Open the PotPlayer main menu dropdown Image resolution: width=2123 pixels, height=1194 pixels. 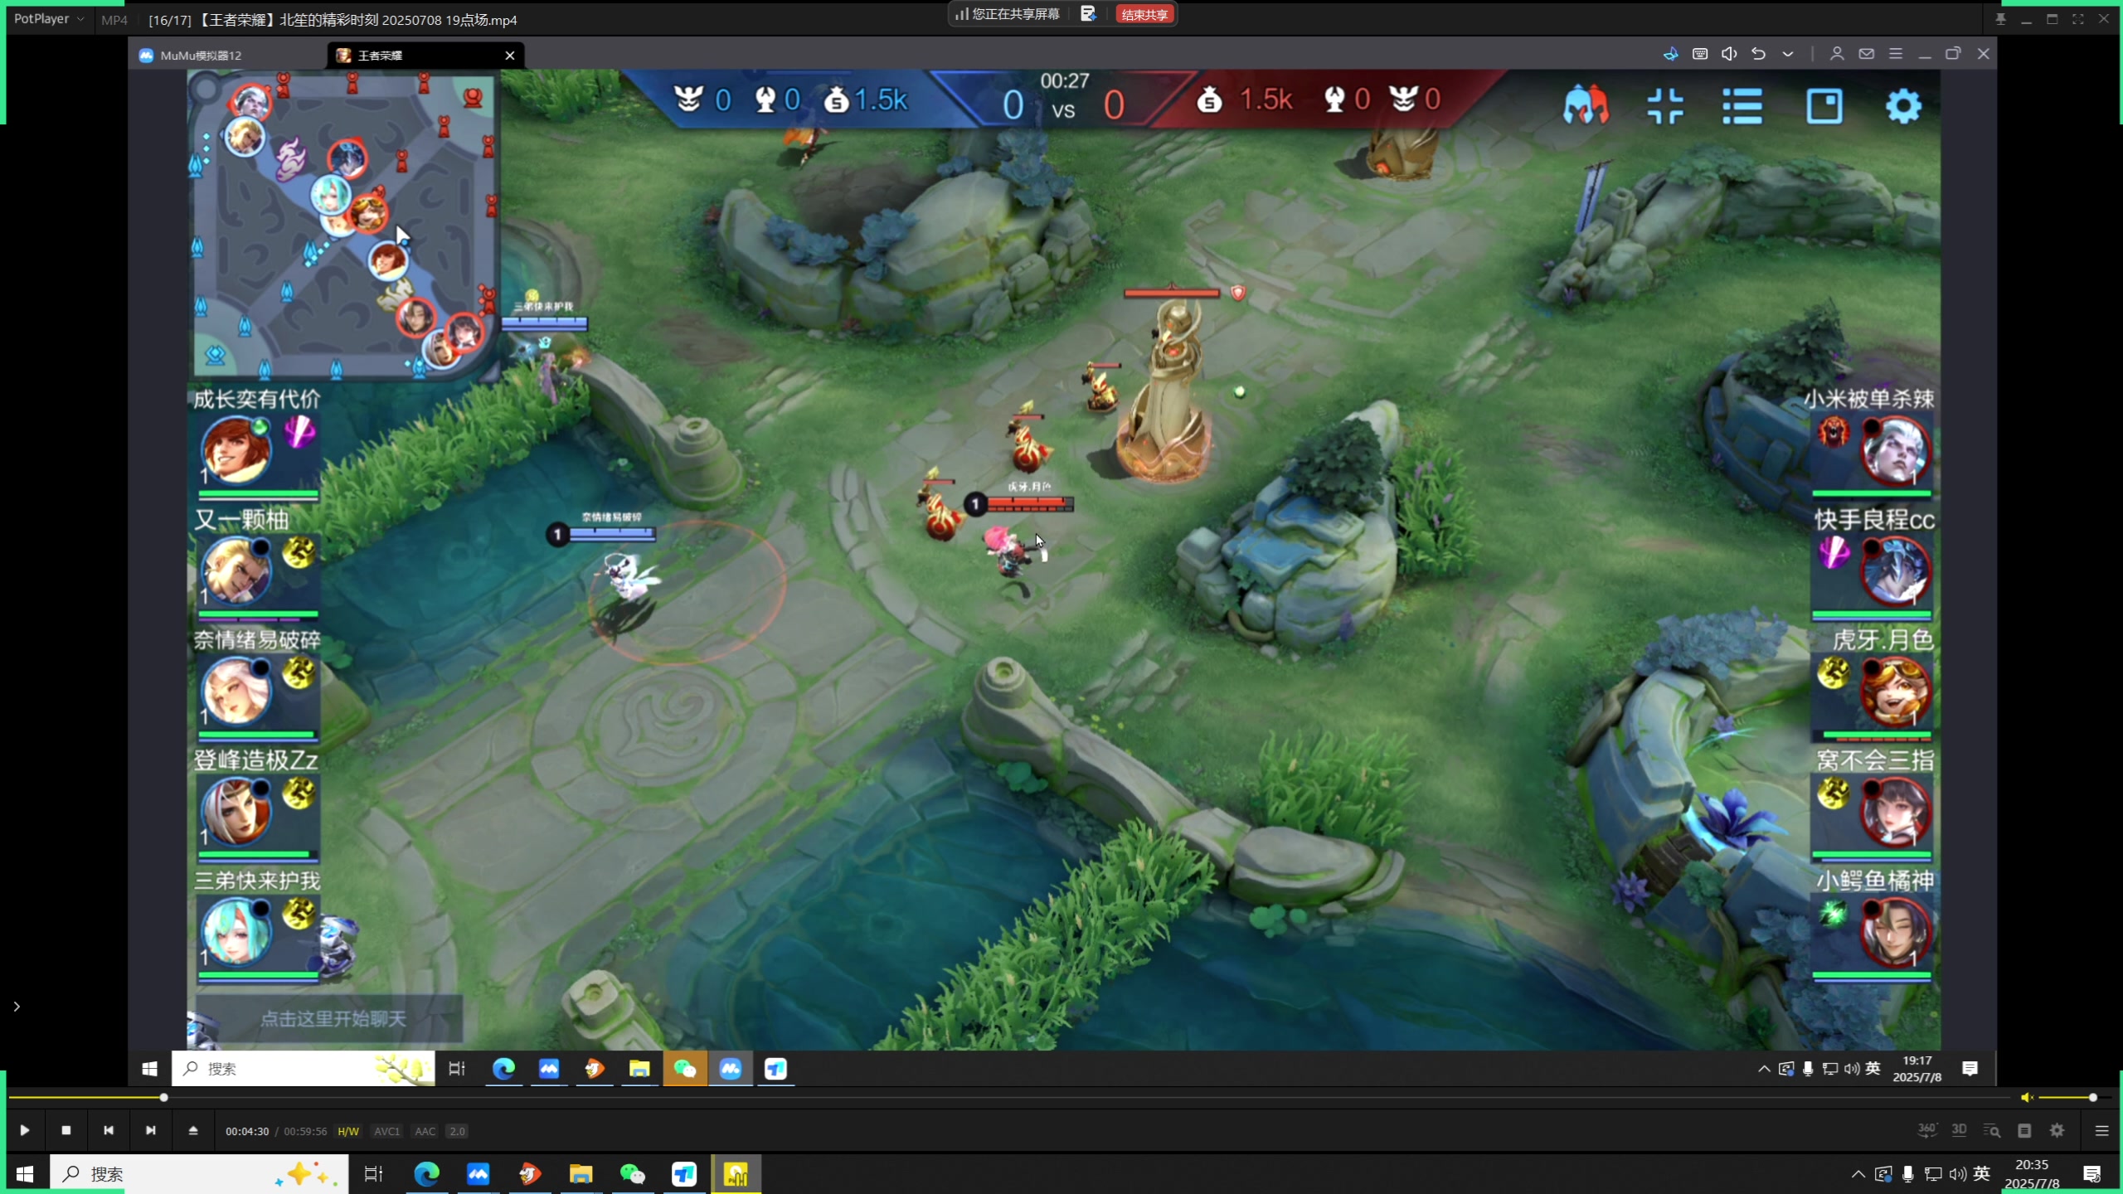[x=48, y=18]
